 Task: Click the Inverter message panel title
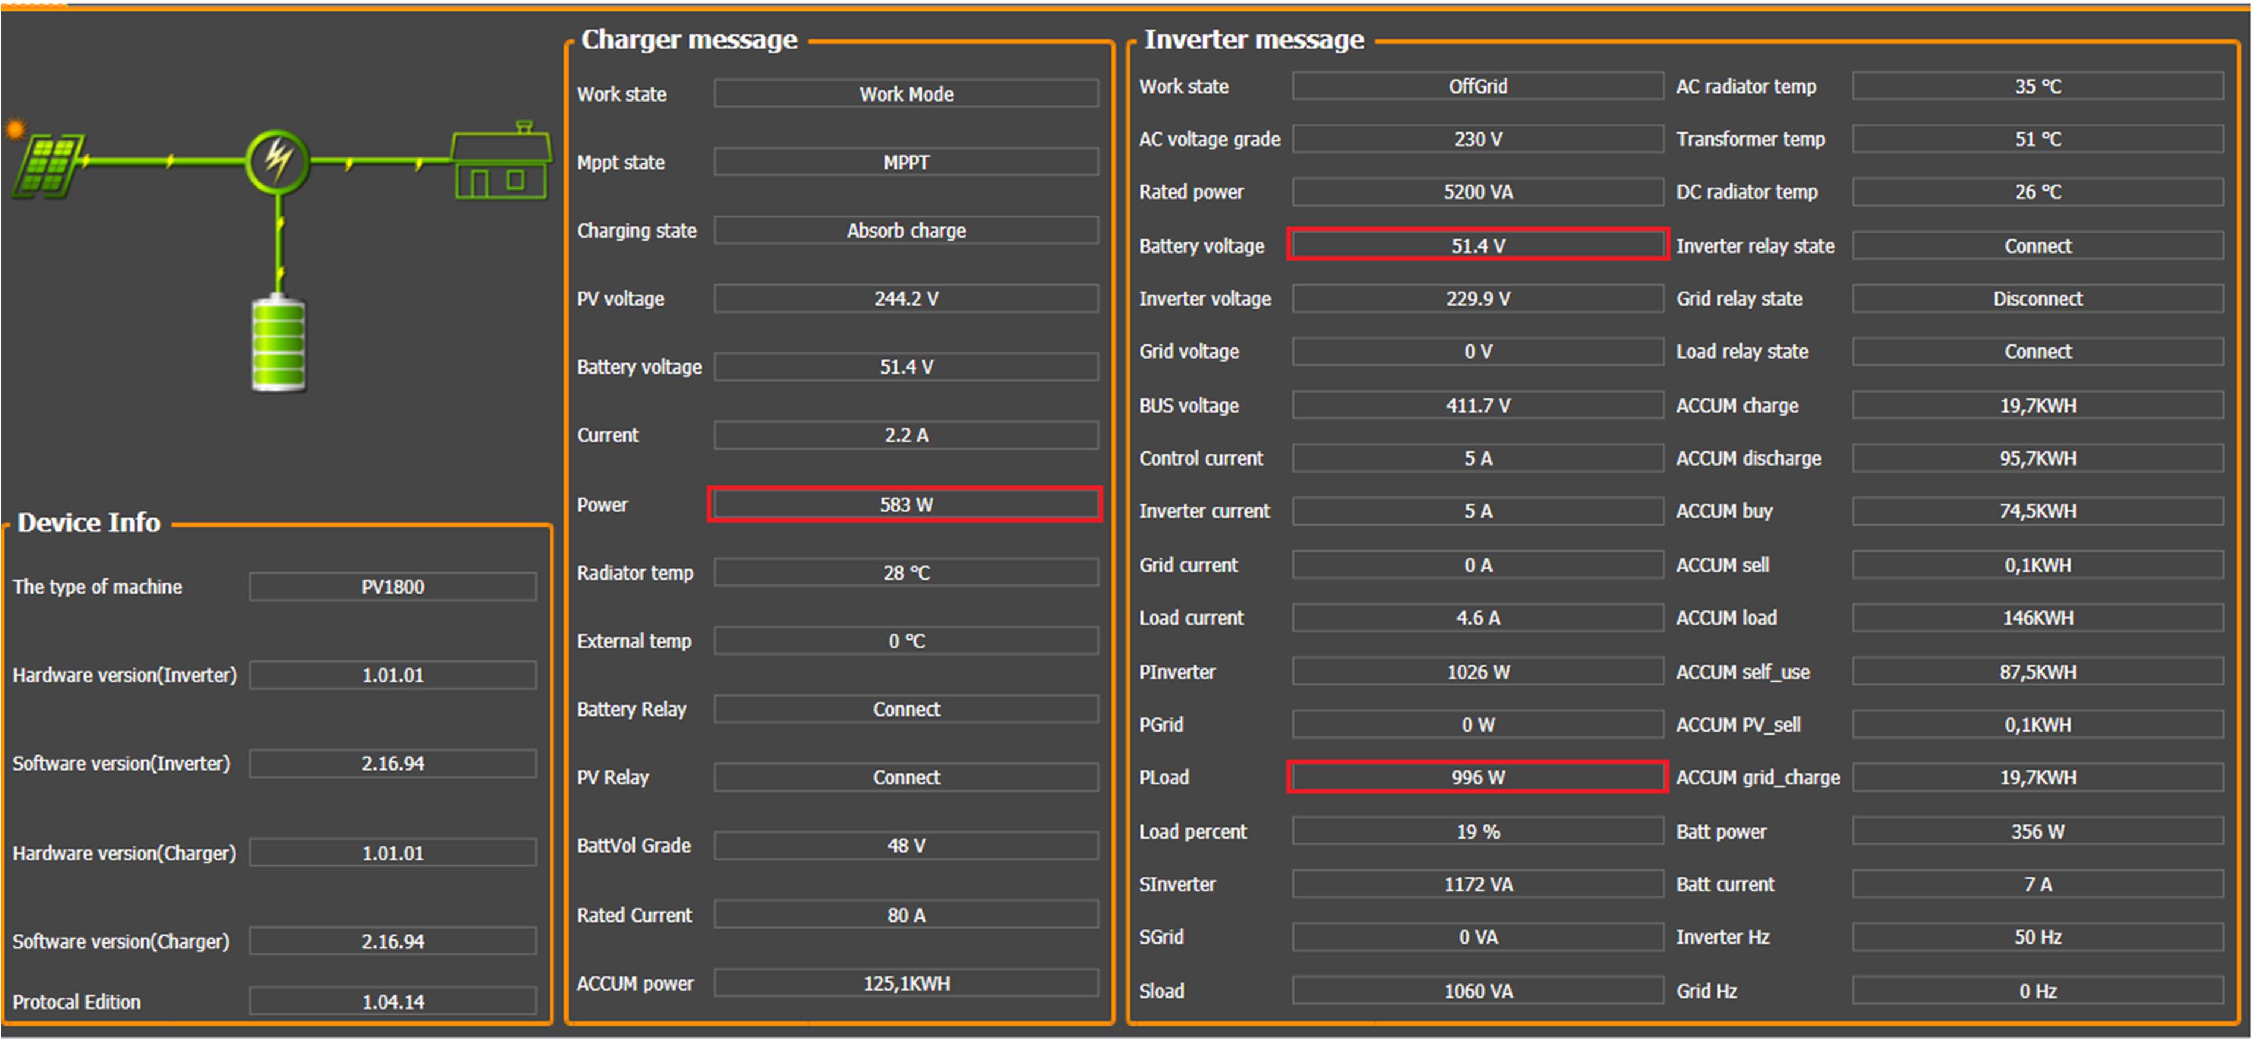click(1254, 39)
